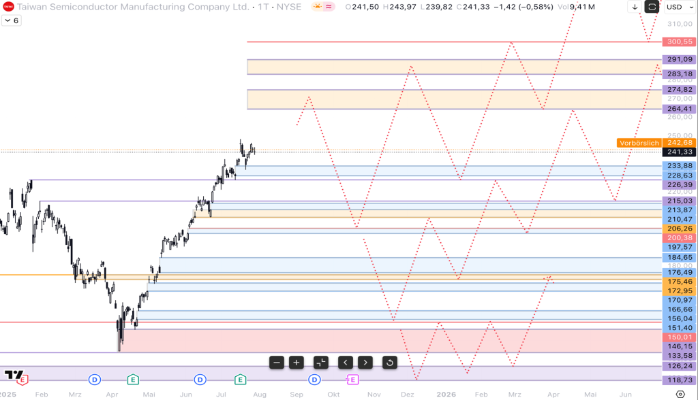Viewport: 698px width, 400px height.
Task: Select the 283,18 price label
Action: tap(680, 74)
